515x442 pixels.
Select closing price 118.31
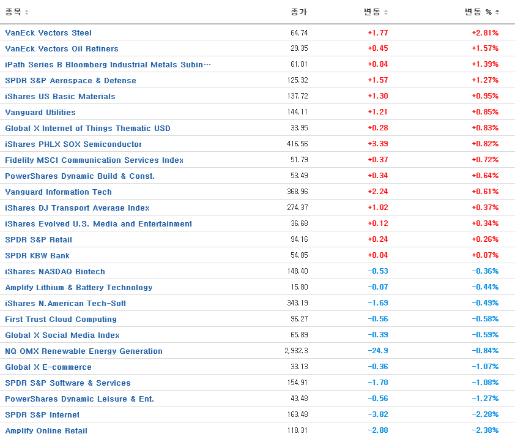point(298,431)
